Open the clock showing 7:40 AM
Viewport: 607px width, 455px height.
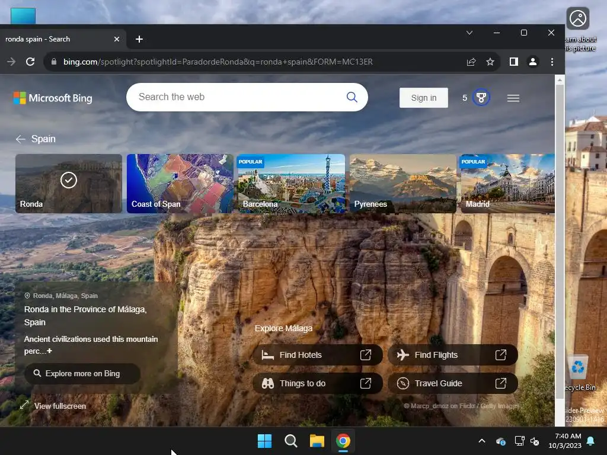click(565, 441)
